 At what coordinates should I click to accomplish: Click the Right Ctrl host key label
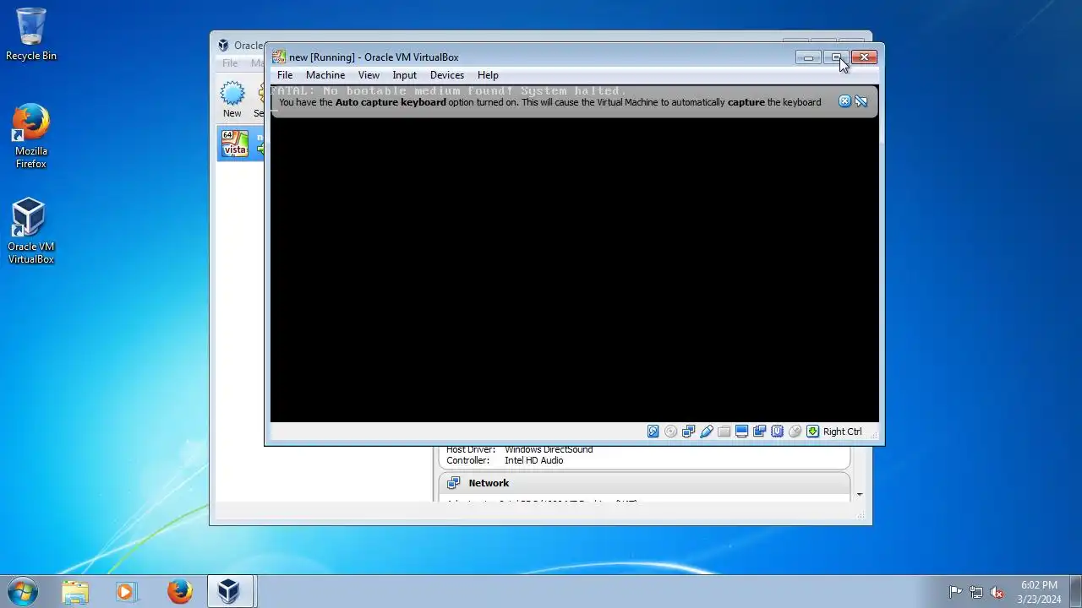pos(842,432)
